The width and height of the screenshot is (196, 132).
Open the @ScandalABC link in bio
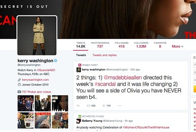pos(46,70)
